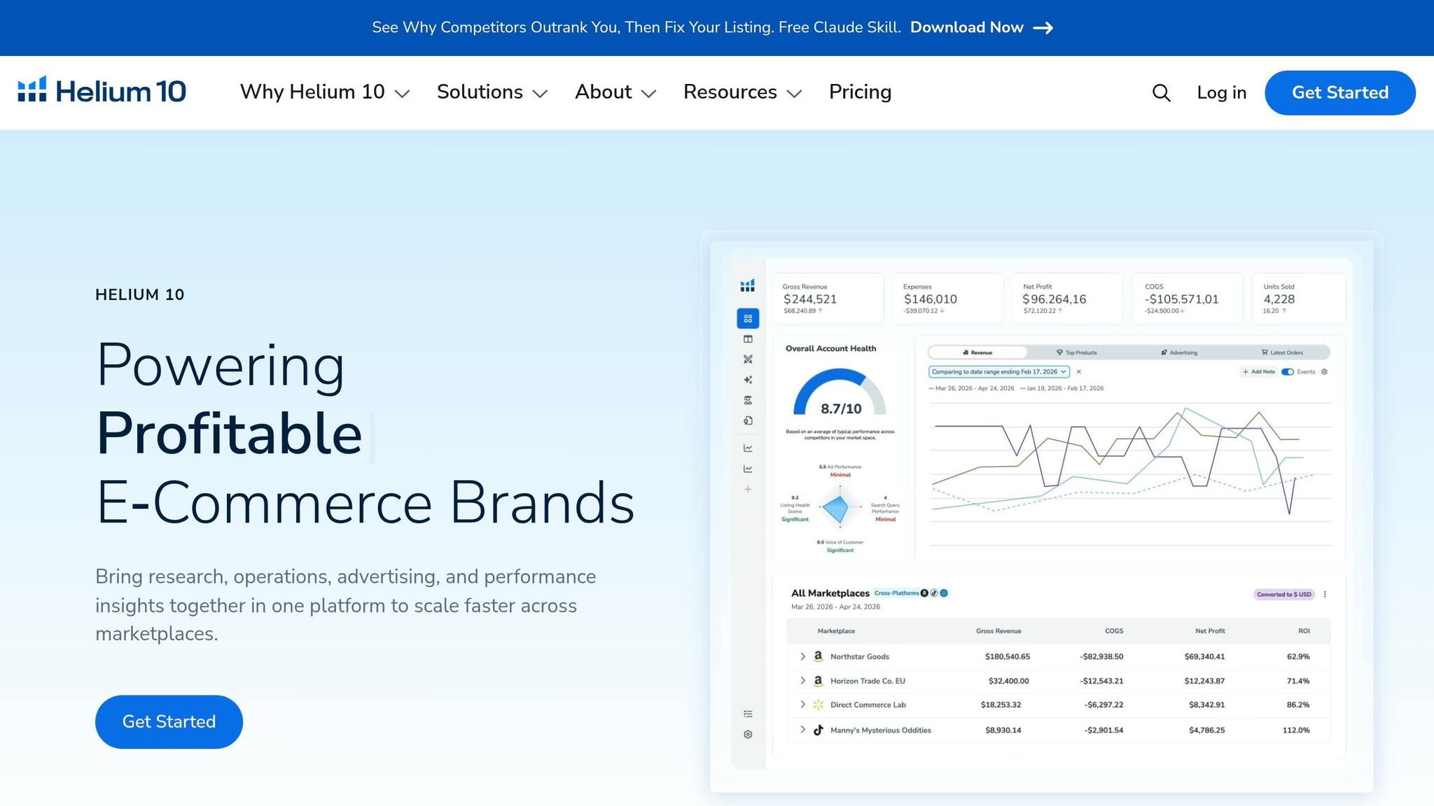Click the Log in link

(1222, 92)
